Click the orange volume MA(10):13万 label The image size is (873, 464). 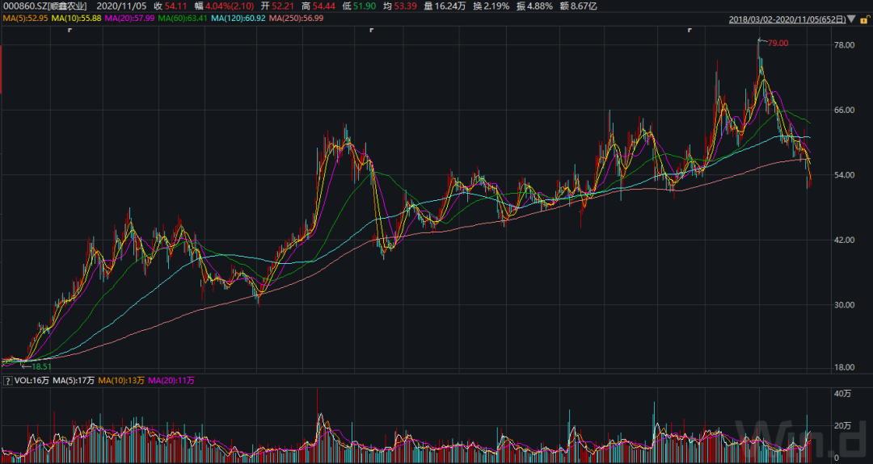click(x=123, y=380)
